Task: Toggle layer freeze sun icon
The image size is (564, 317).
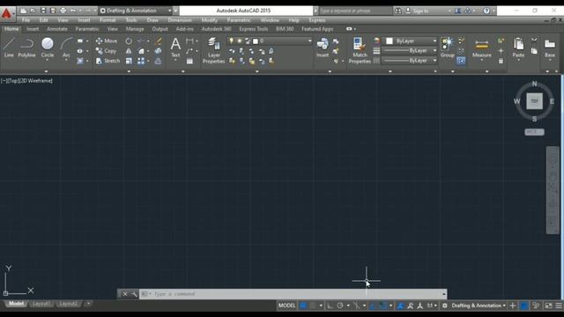Action: click(x=239, y=41)
